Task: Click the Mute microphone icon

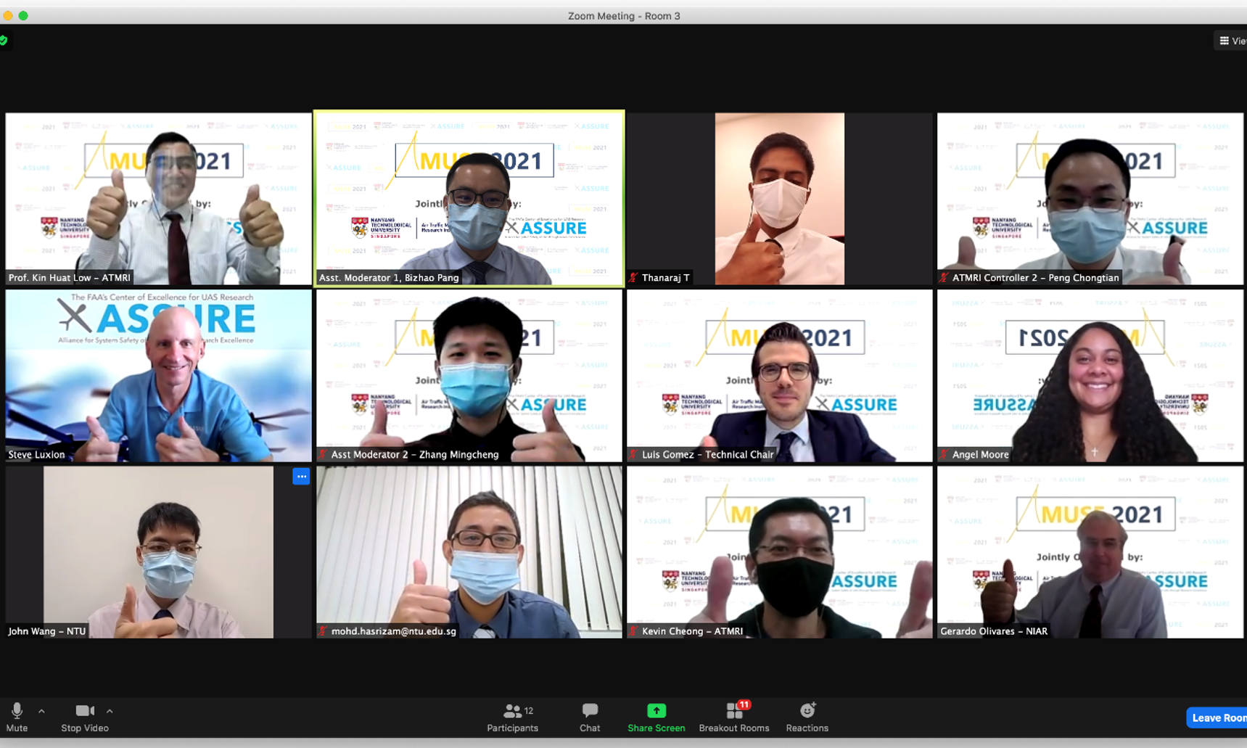Action: [17, 711]
